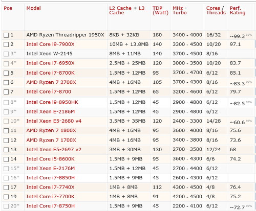The image size is (256, 211).
Task: Sort by Perf. Rating column header
Action: (238, 10)
